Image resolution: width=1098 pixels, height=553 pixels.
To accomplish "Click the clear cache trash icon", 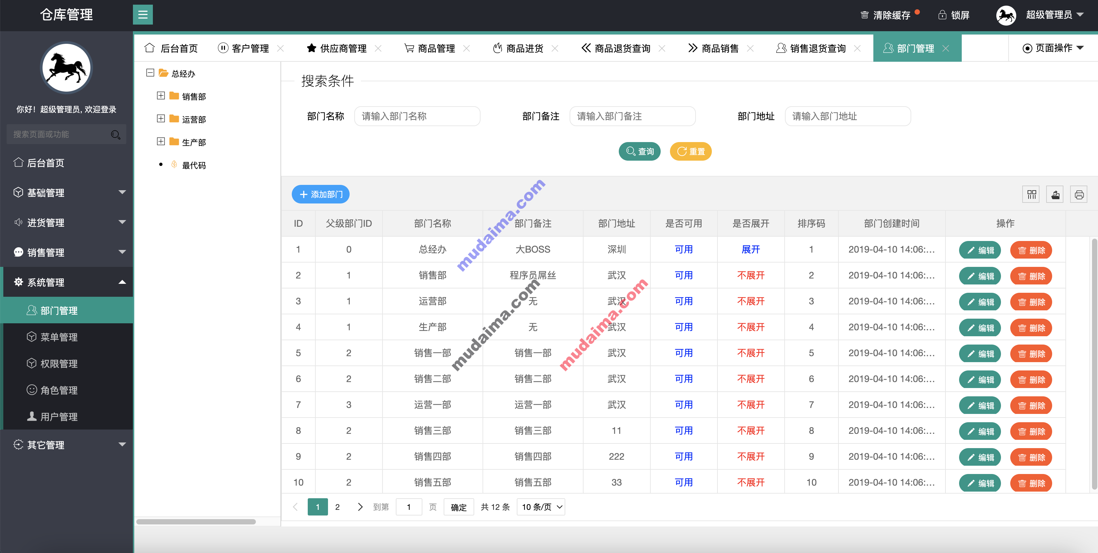I will (864, 15).
